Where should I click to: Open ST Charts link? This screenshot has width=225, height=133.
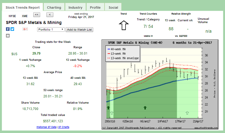click(64, 127)
